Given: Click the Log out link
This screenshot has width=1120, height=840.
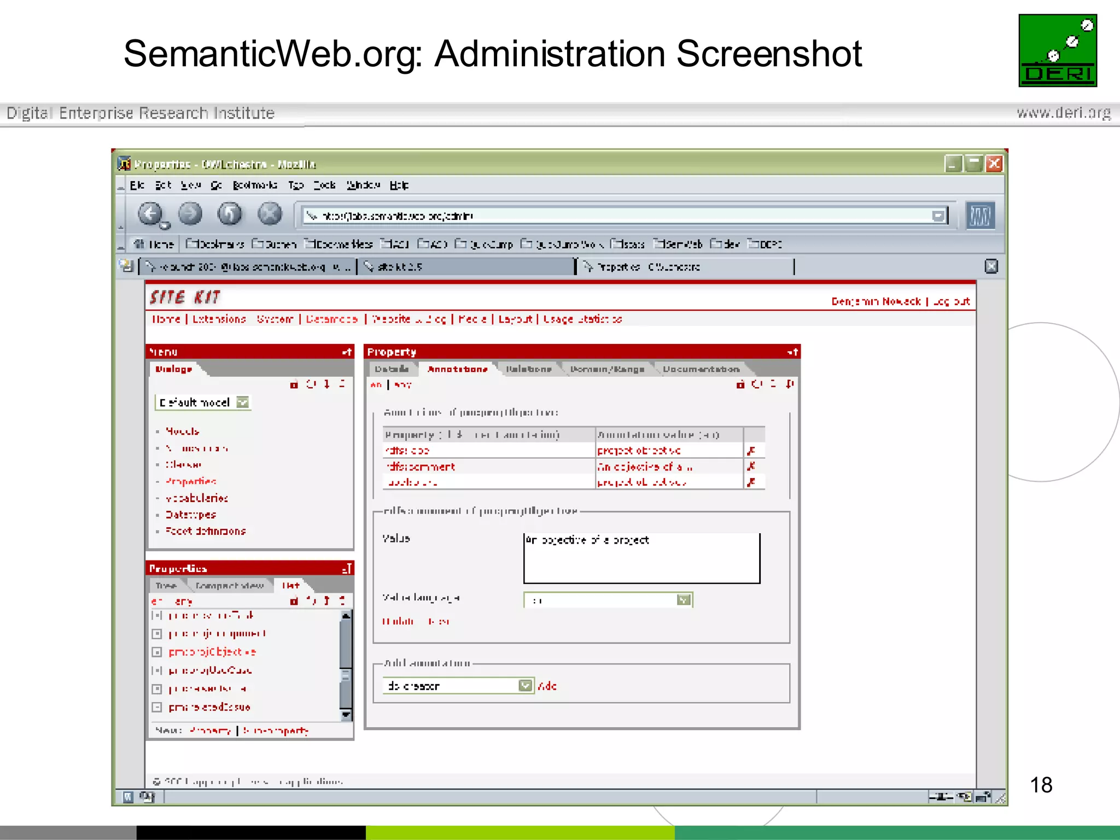Looking at the screenshot, I should (x=951, y=301).
